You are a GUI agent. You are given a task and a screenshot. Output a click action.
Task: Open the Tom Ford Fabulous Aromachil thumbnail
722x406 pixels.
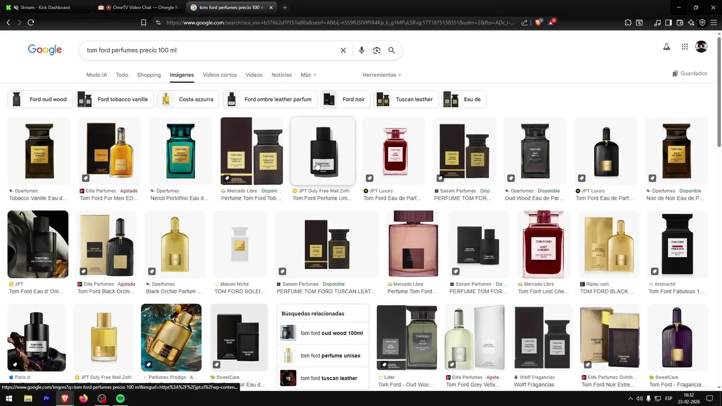[x=677, y=244]
